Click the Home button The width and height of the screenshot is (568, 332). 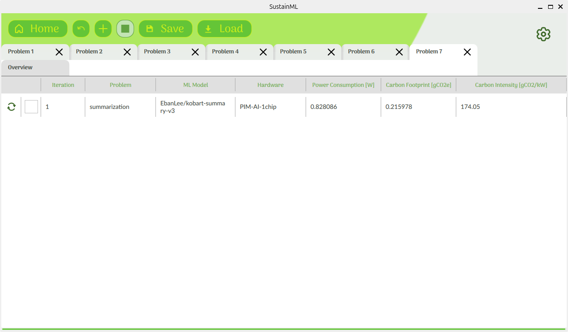pyautogui.click(x=38, y=29)
